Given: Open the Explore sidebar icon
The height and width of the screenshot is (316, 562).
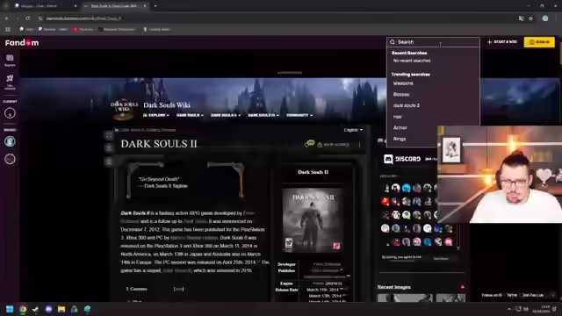Looking at the screenshot, I should click(10, 60).
